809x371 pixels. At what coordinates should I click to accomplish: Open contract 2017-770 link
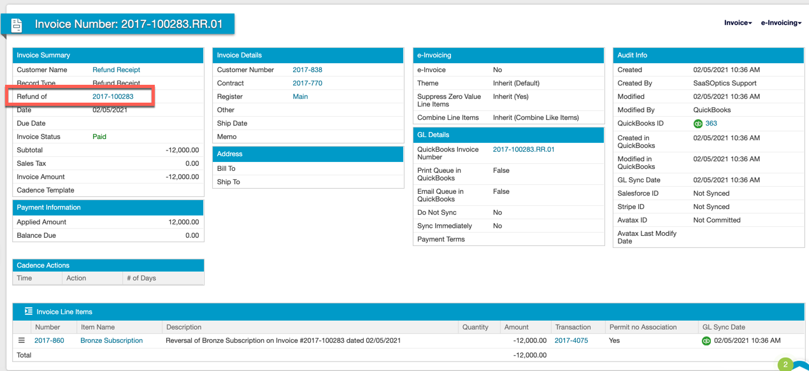pos(308,84)
